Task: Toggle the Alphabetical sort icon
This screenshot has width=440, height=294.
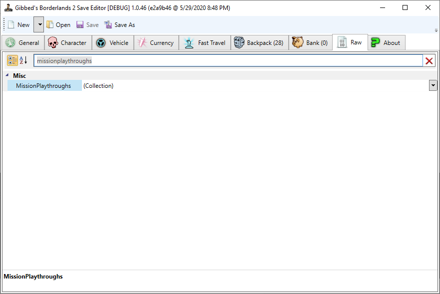Action: [23, 60]
